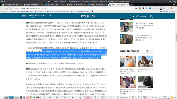Open the other bookmarks folder

[x=168, y=12]
